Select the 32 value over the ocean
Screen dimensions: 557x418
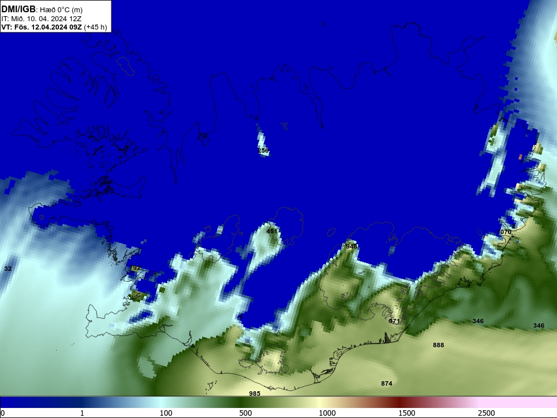[x=8, y=269]
